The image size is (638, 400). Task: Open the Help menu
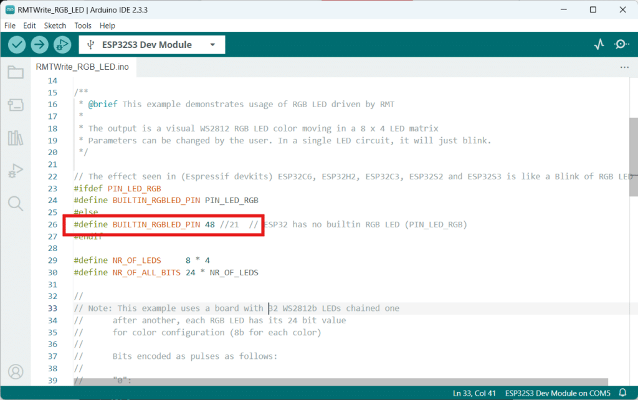(107, 26)
